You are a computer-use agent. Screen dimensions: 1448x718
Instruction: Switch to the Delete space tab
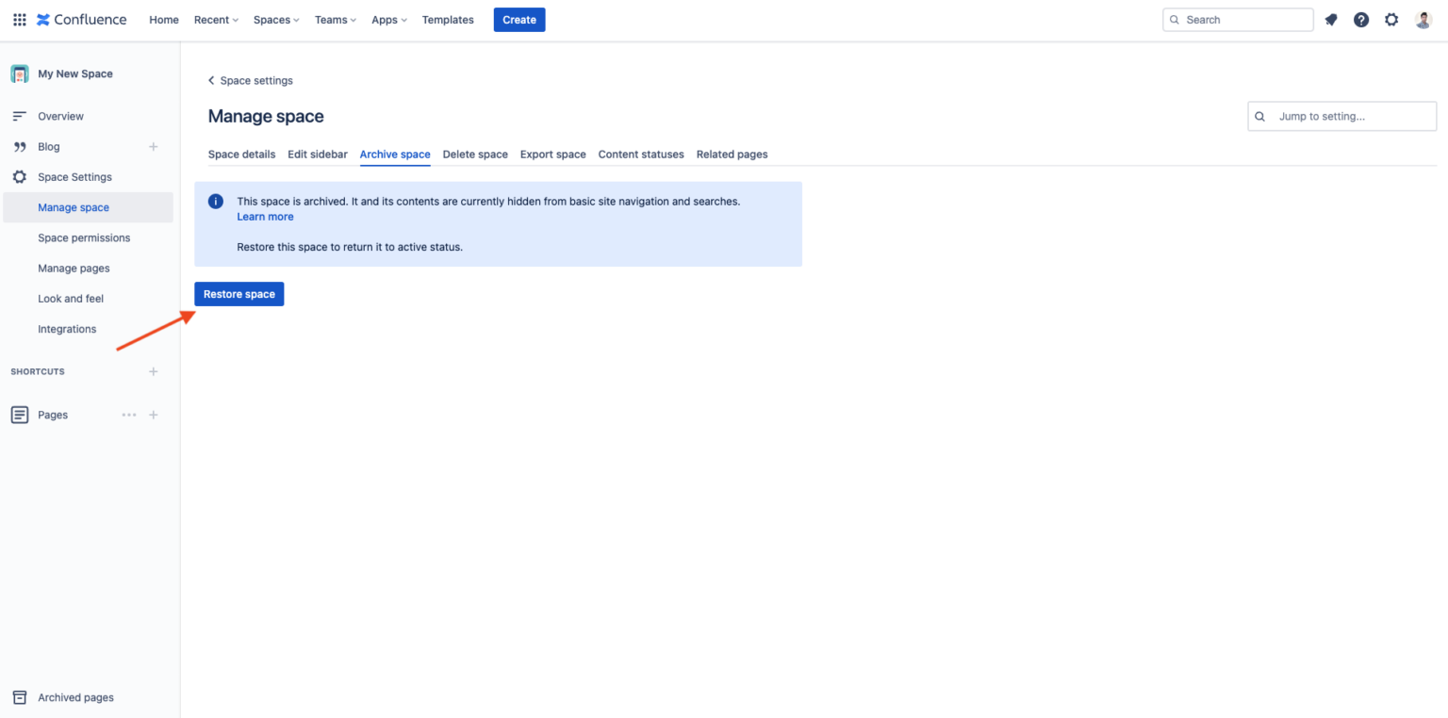(475, 154)
